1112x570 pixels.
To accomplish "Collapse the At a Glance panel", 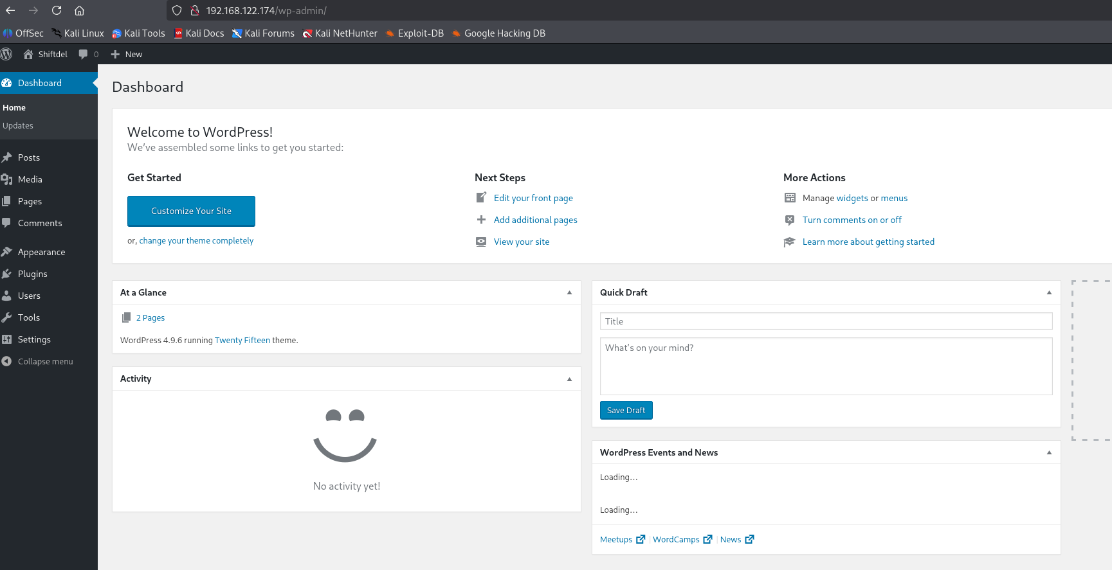I will pyautogui.click(x=569, y=292).
